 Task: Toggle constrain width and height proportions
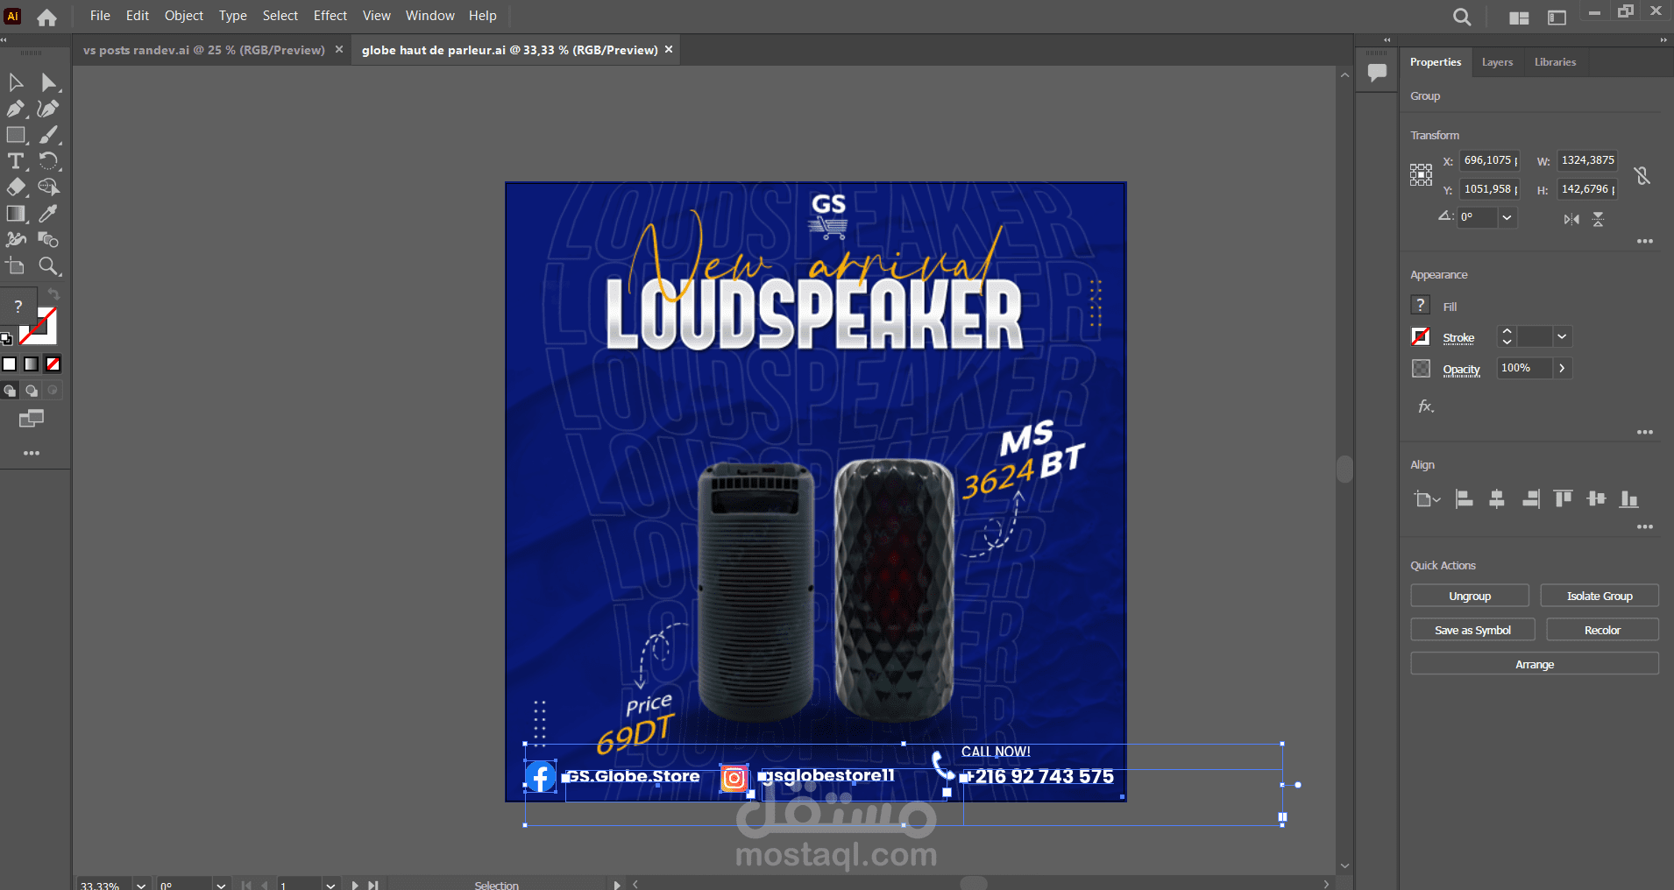click(1642, 175)
